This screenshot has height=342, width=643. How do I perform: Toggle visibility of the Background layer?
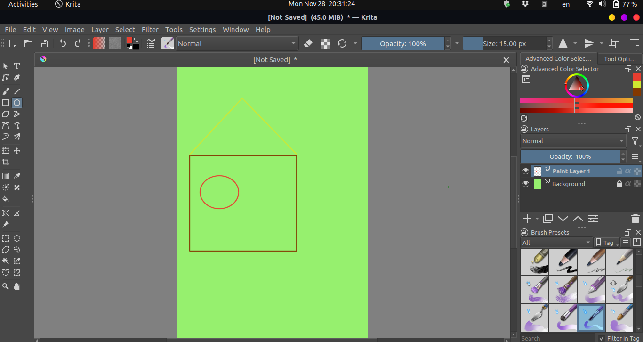[526, 184]
